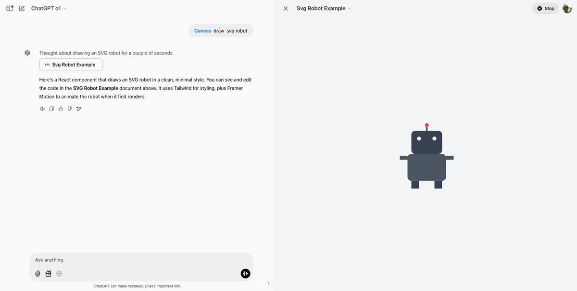Image resolution: width=577 pixels, height=291 pixels.
Task: Click the attach file paperclip icon
Action: point(38,273)
